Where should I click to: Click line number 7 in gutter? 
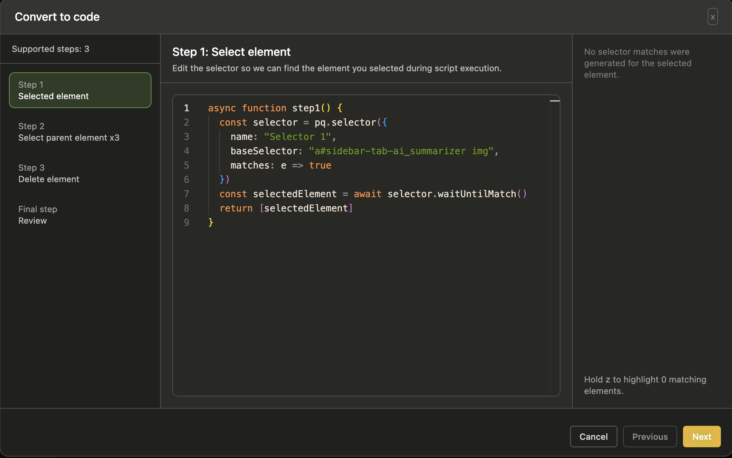[186, 194]
